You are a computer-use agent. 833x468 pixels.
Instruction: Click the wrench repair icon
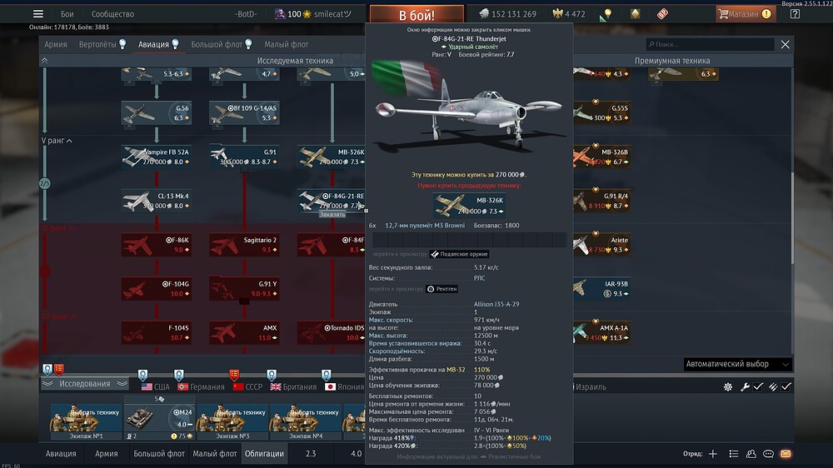[x=745, y=387]
